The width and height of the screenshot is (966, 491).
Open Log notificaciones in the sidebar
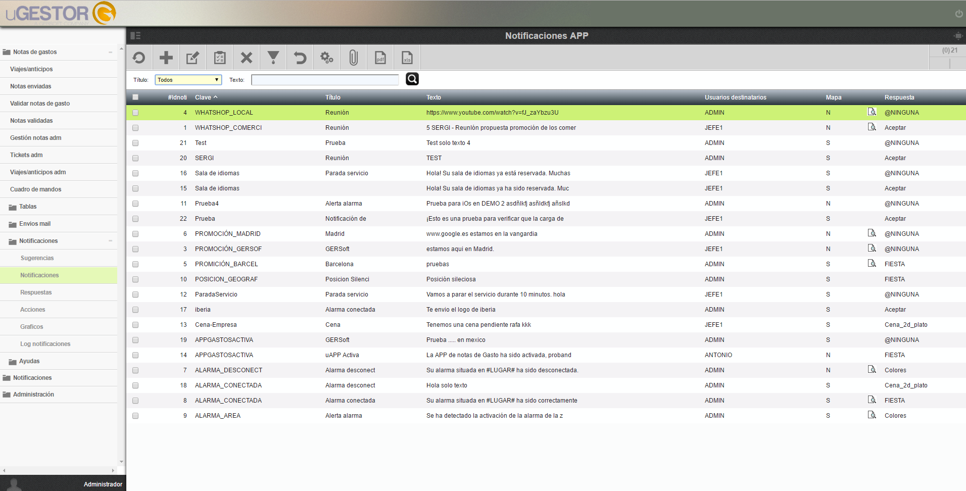pyautogui.click(x=45, y=344)
